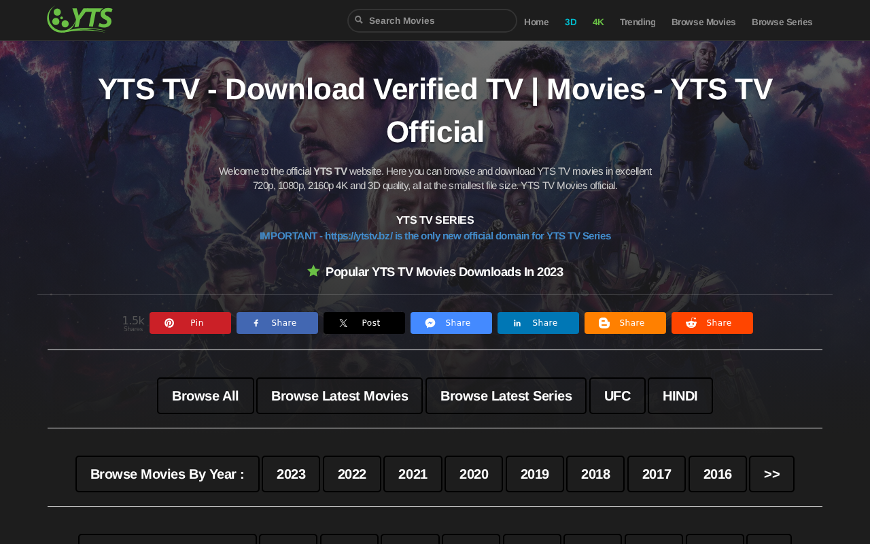The width and height of the screenshot is (870, 544).
Task: Click the >> more years button
Action: coord(771,474)
